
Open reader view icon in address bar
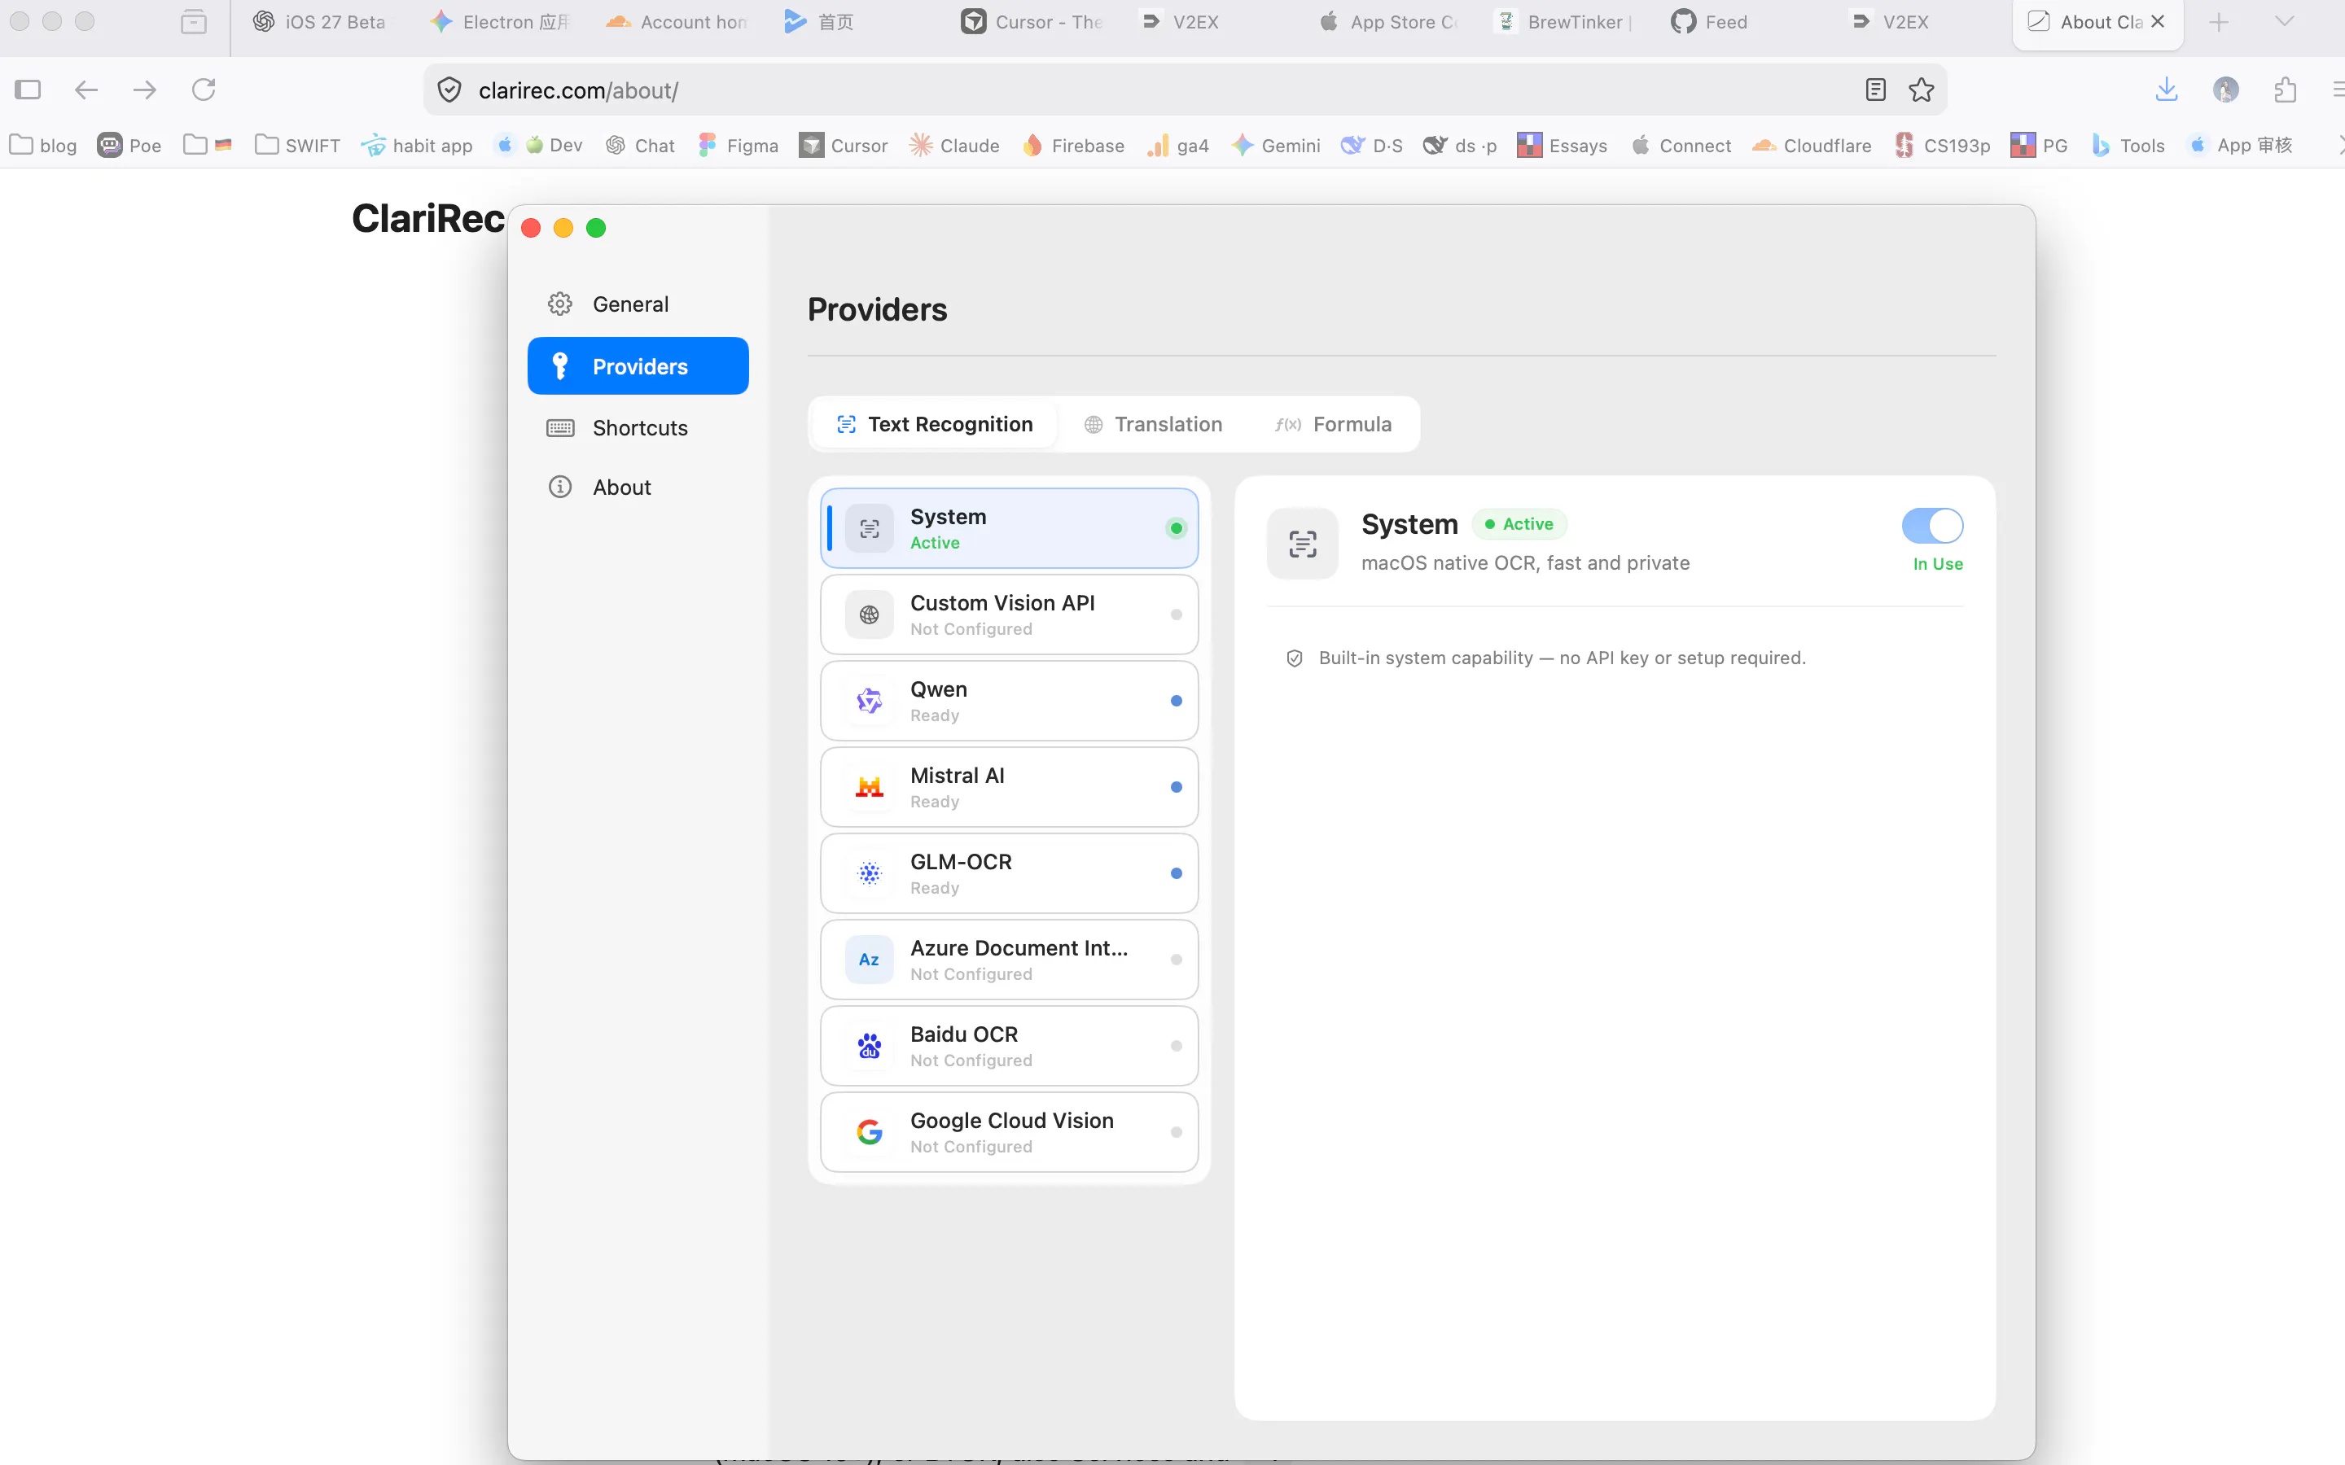tap(1875, 90)
